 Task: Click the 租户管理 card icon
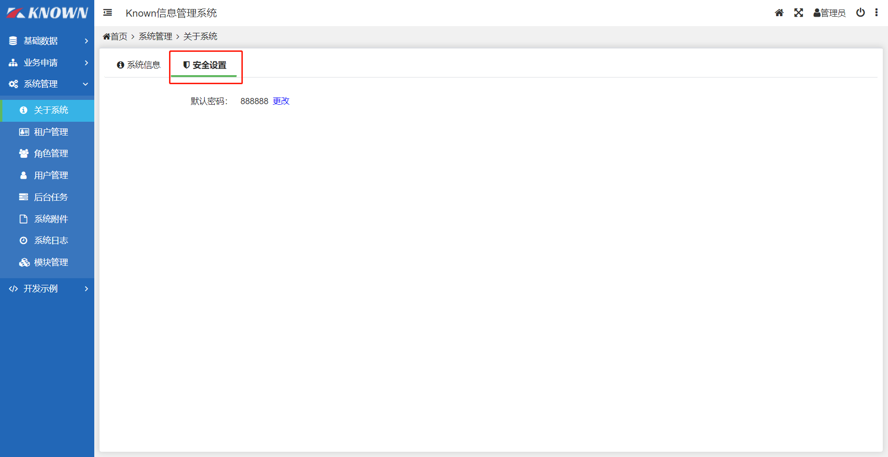24,132
